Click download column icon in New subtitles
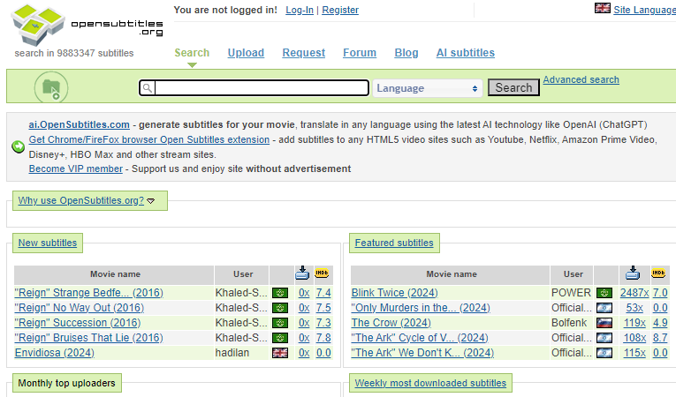The image size is (676, 397). point(302,273)
